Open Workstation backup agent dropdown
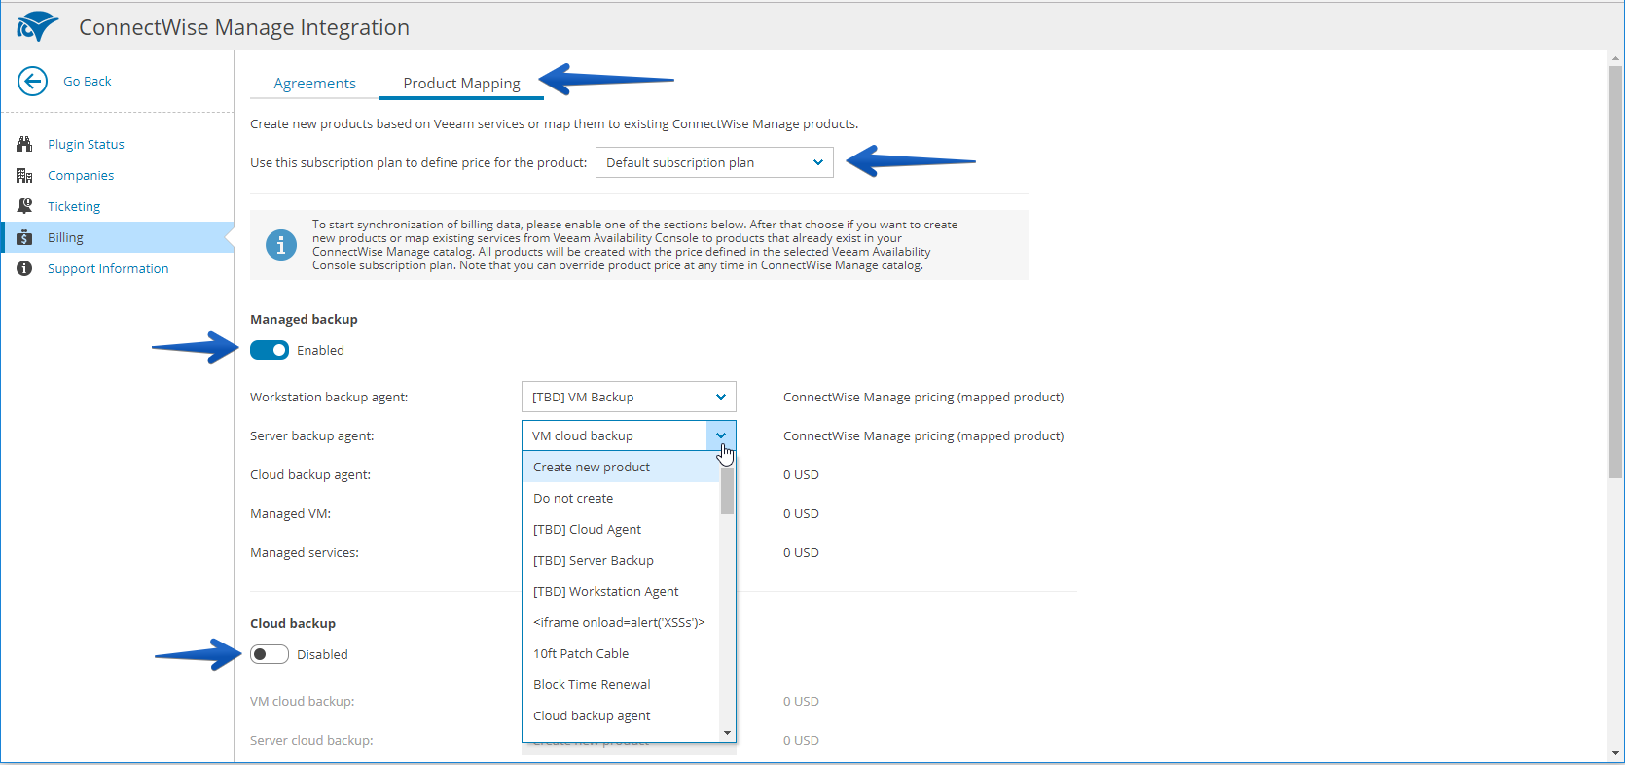Viewport: 1625px width, 765px height. (x=629, y=397)
